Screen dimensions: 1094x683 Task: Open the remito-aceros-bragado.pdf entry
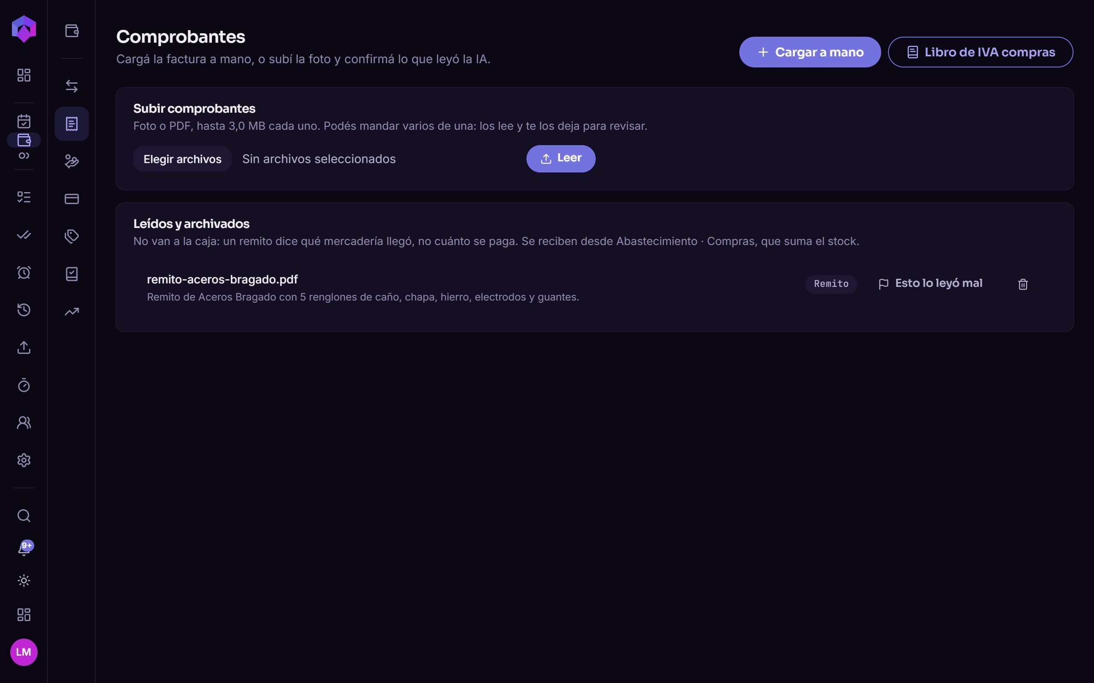[x=222, y=280]
